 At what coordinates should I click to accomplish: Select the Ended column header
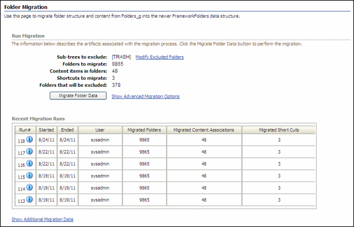click(x=67, y=130)
